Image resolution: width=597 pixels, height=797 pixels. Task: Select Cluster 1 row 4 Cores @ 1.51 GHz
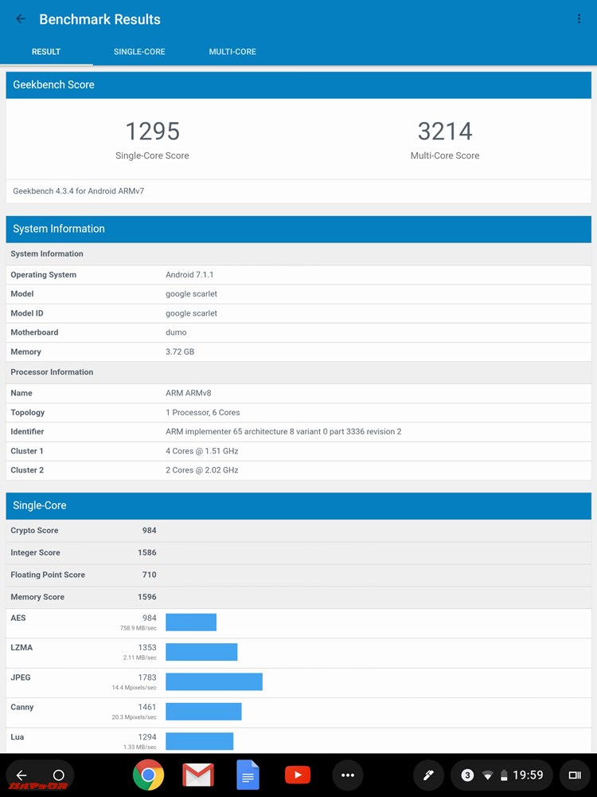coord(298,451)
